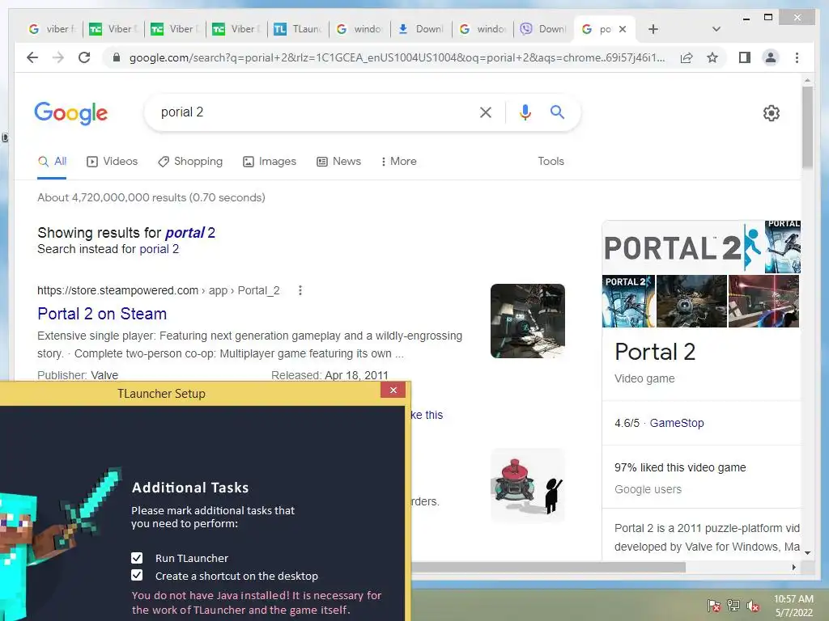The image size is (829, 621).
Task: Click the turret and figure thumbnail image
Action: tap(528, 485)
